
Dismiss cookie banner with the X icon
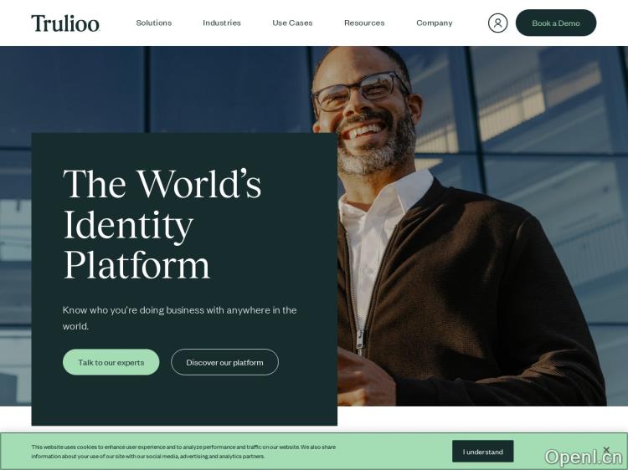point(606,450)
